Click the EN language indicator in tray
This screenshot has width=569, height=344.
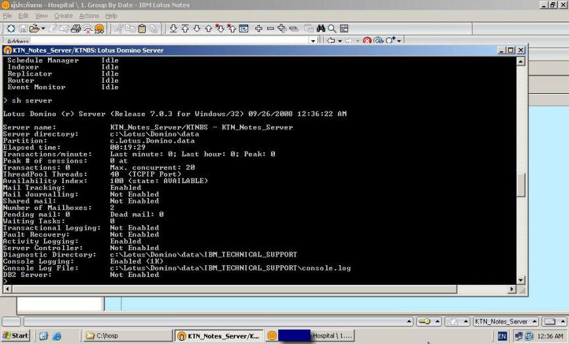[x=502, y=336]
